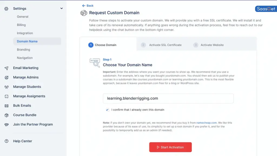The height and width of the screenshot is (156, 277).
Task: Click the Manage Admins icon
Action: tap(6, 77)
